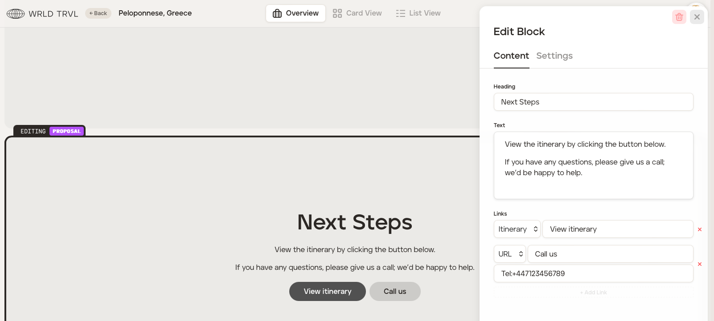This screenshot has width=714, height=321.
Task: Switch to the Settings tab
Action: (554, 56)
